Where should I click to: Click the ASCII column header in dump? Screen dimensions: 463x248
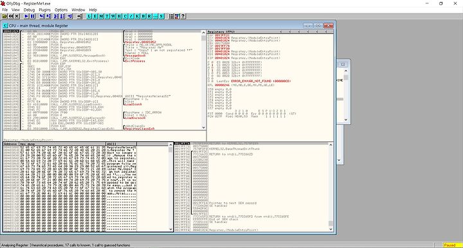tap(121, 144)
